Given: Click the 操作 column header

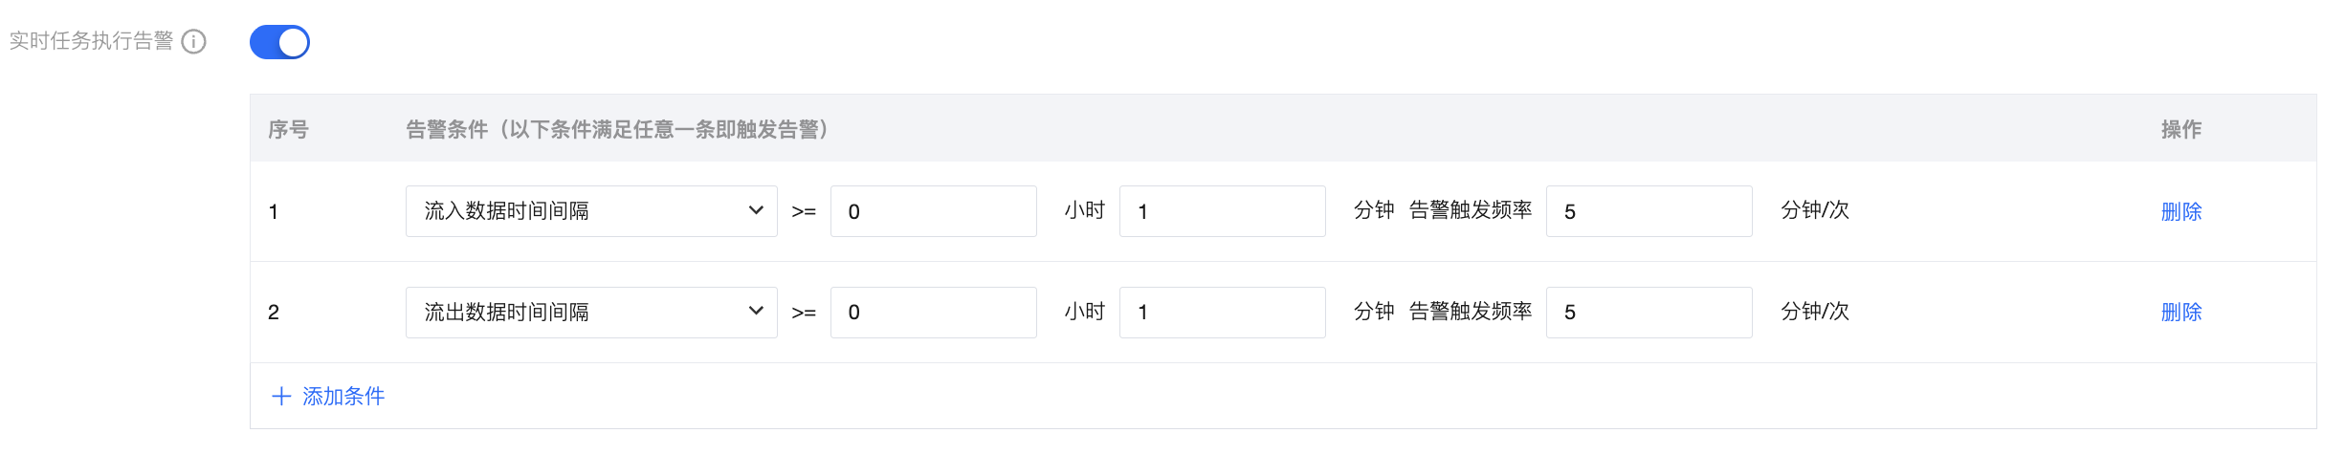Looking at the screenshot, I should [x=2181, y=130].
